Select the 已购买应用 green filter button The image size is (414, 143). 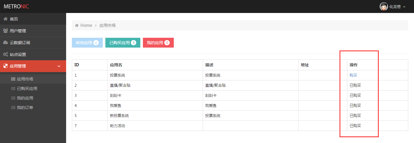(x=123, y=43)
